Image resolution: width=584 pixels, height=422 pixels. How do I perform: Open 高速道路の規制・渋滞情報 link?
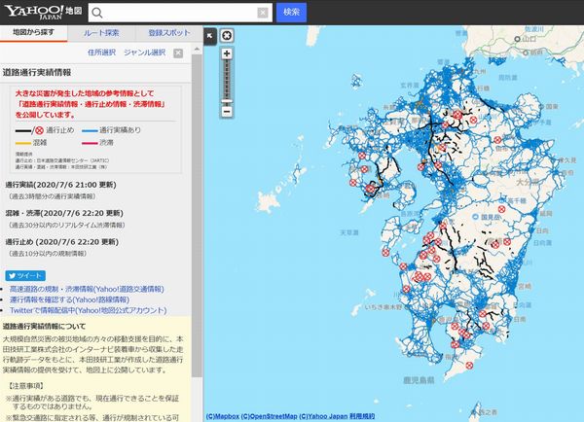pyautogui.click(x=87, y=289)
